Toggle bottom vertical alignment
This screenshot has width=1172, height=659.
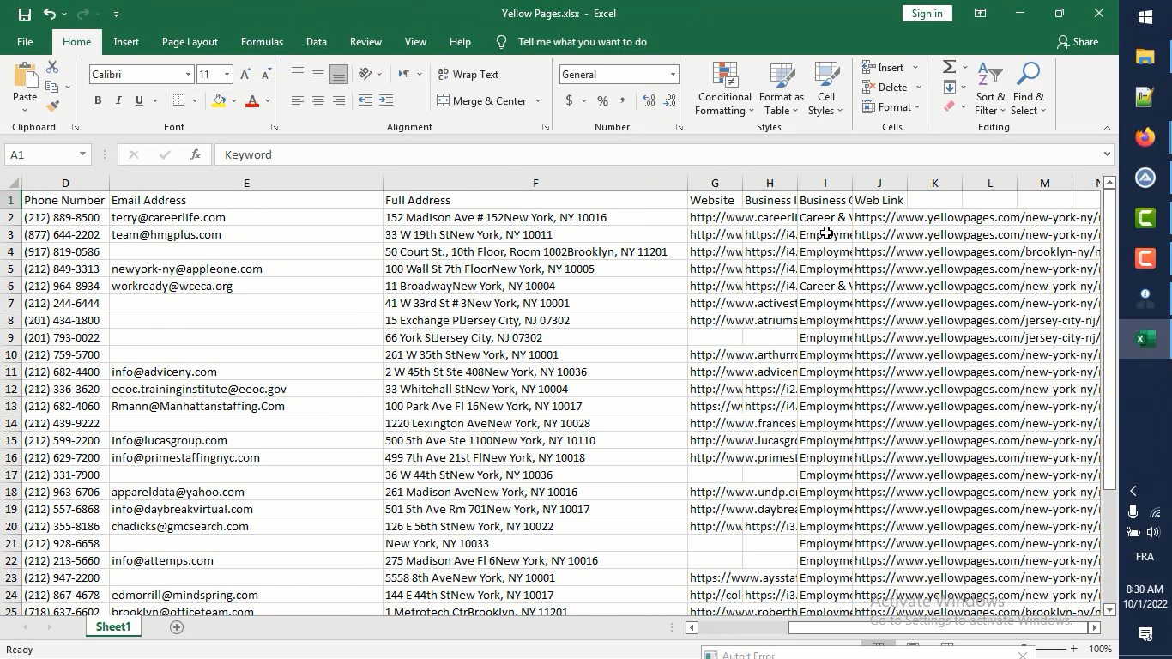[x=339, y=75]
